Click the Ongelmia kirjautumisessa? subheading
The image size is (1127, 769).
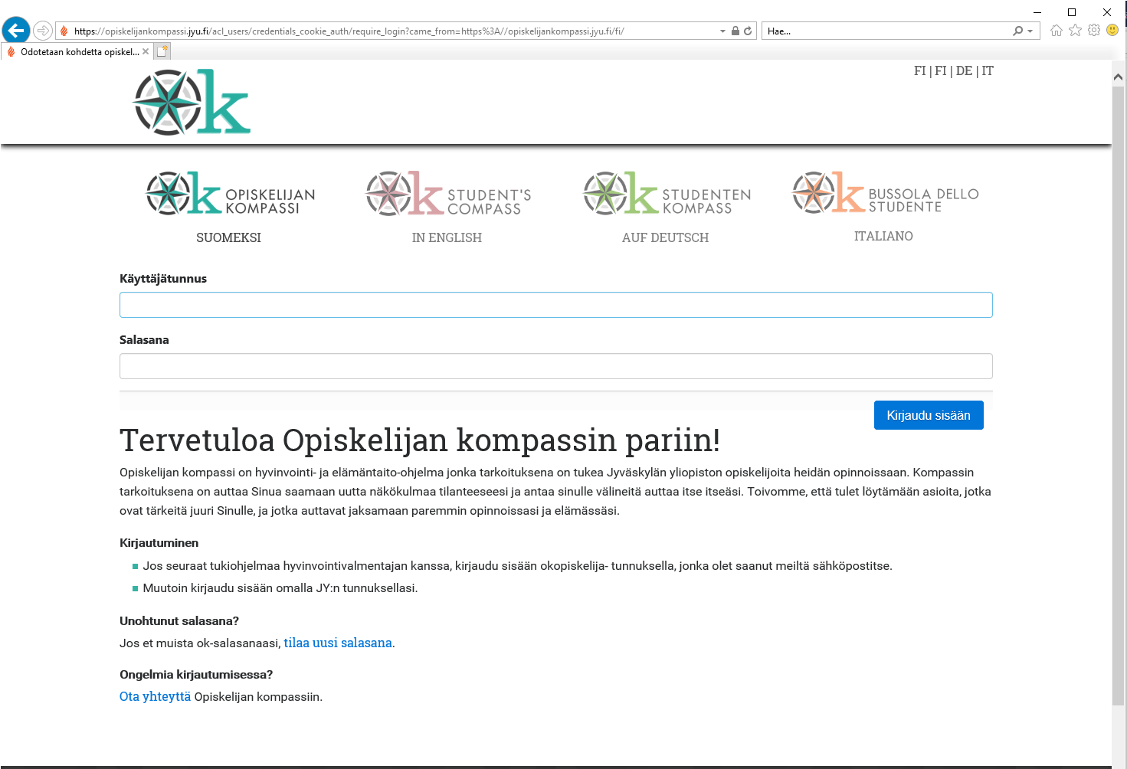pos(196,675)
